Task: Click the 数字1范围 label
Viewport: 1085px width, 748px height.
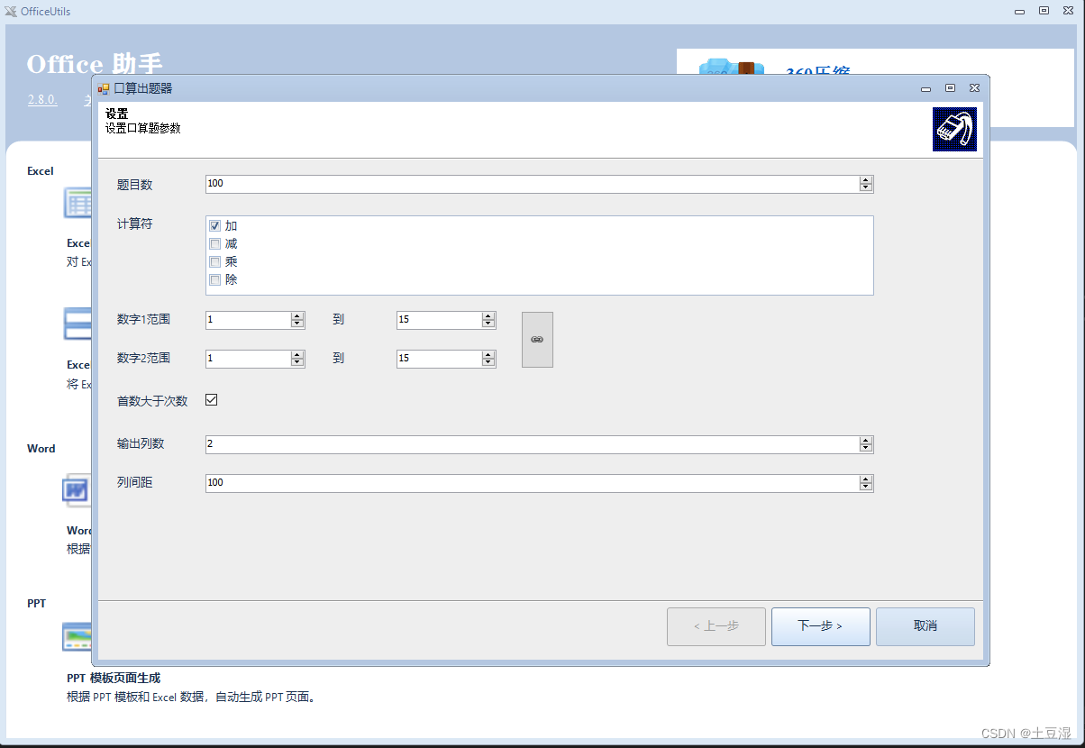Action: pos(144,319)
